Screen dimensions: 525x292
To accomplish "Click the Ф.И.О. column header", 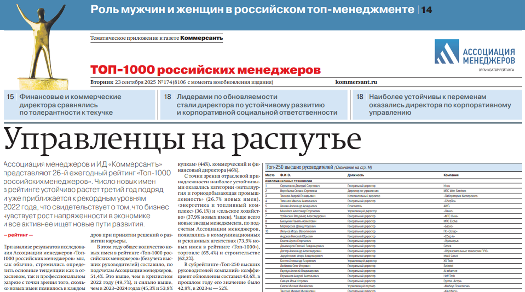I will pyautogui.click(x=285, y=175).
